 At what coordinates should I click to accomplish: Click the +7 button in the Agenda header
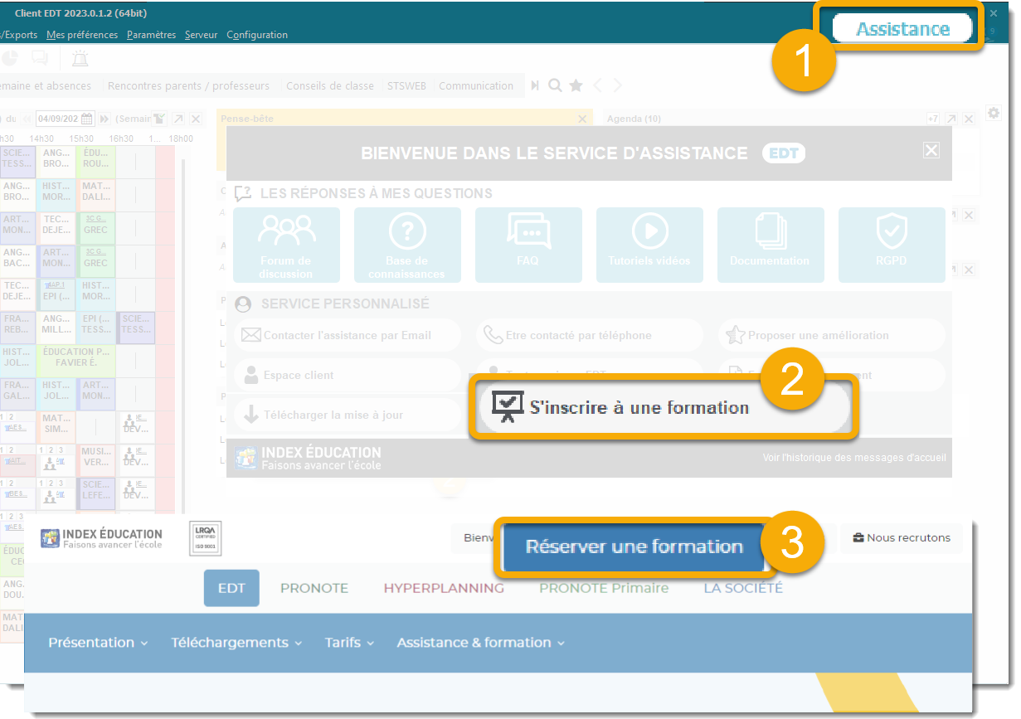click(x=933, y=119)
